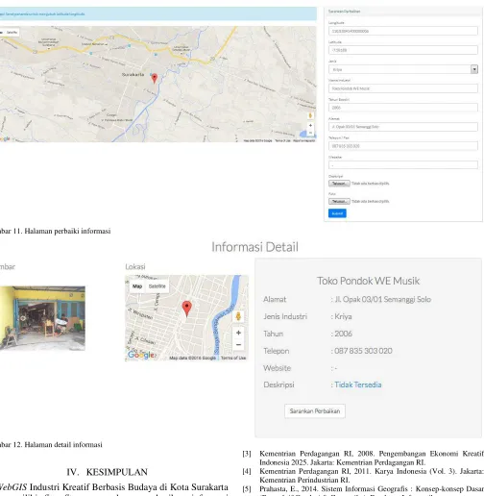
Task: Click the Google logo in the Lokasi map
Action: (142, 355)
